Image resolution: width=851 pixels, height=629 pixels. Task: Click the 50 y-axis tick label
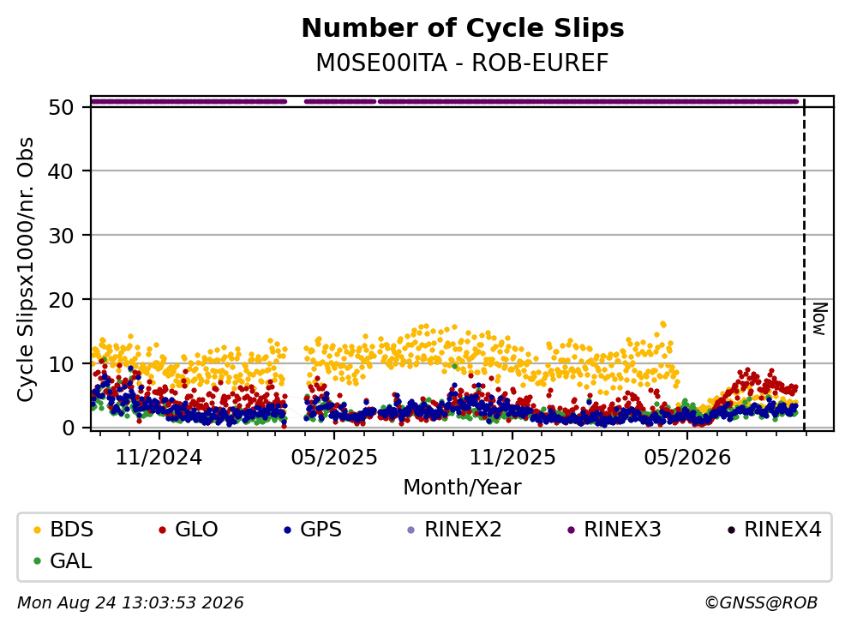[62, 107]
